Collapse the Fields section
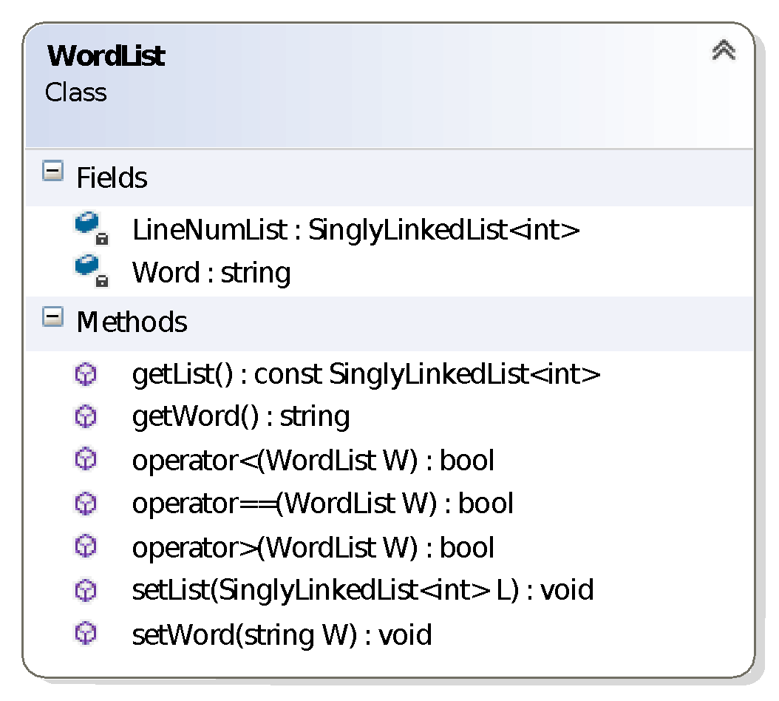This screenshot has width=779, height=701. point(52,173)
